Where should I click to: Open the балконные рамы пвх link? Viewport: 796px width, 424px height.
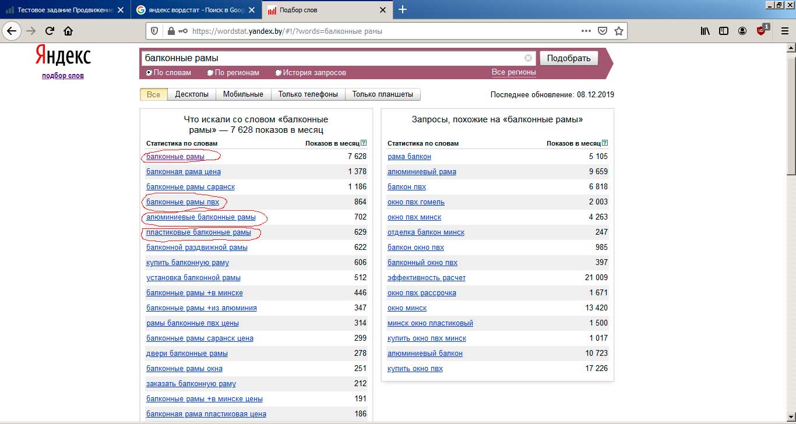(x=182, y=202)
